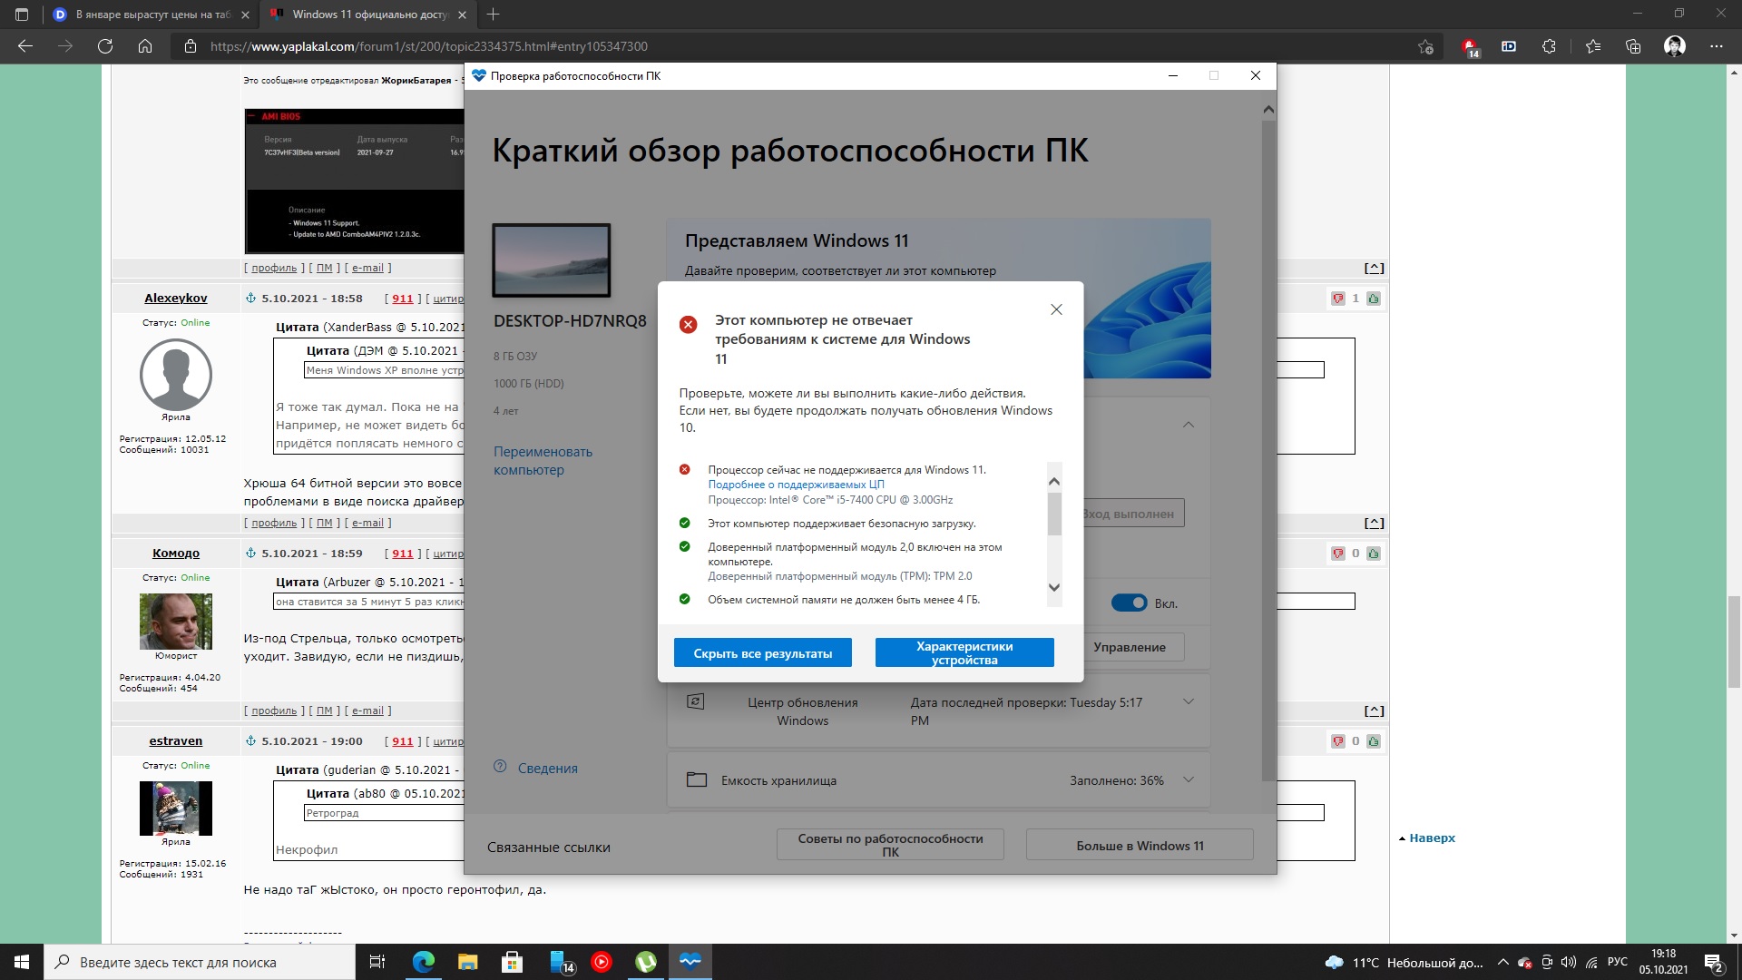
Task: Go to the browser home page
Action: click(x=145, y=46)
